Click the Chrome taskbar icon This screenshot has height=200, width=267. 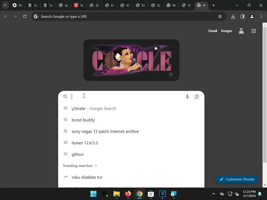click(139, 194)
